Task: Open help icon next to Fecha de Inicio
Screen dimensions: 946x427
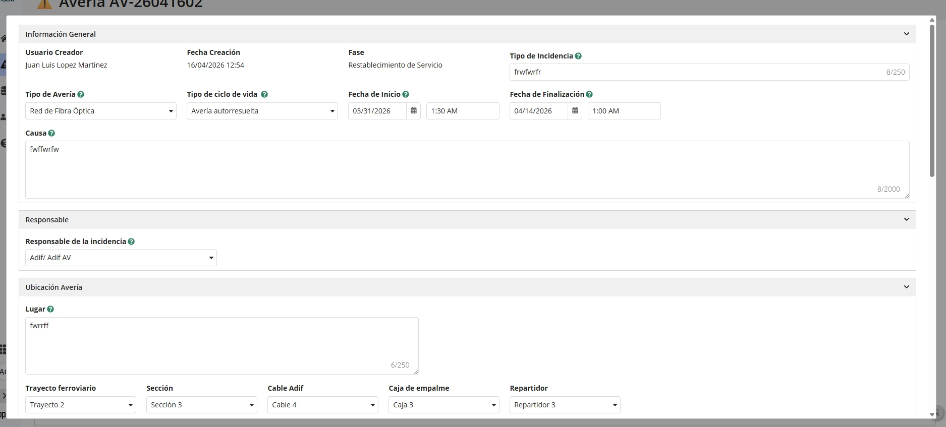Action: pos(406,94)
